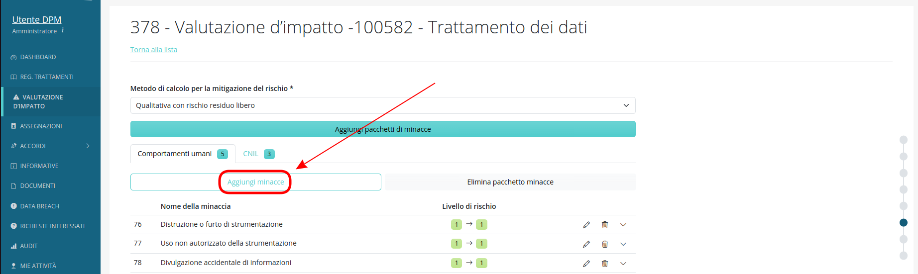Click residual risk level badge of row 77
This screenshot has height=274, width=918.
tap(481, 244)
